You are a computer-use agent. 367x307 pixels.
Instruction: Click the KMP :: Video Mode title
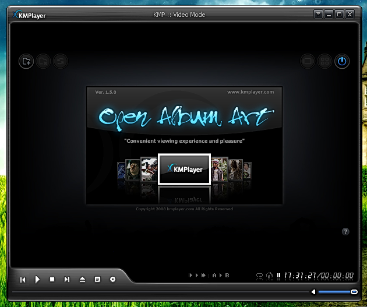(x=179, y=15)
